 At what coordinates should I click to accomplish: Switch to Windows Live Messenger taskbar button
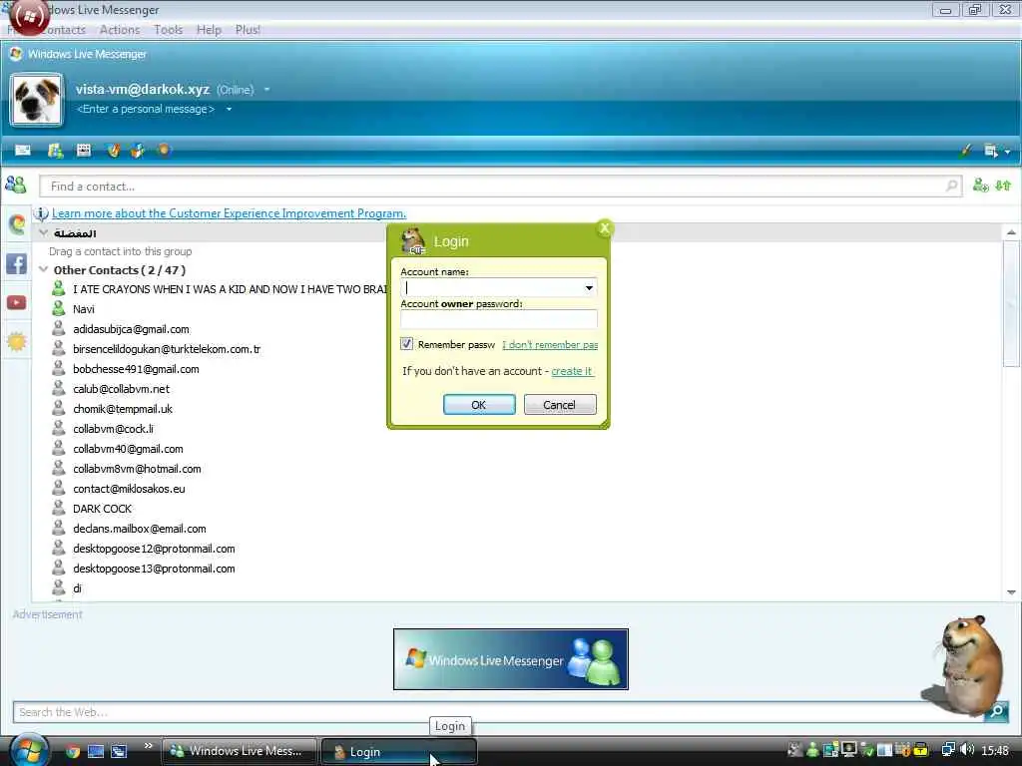240,751
